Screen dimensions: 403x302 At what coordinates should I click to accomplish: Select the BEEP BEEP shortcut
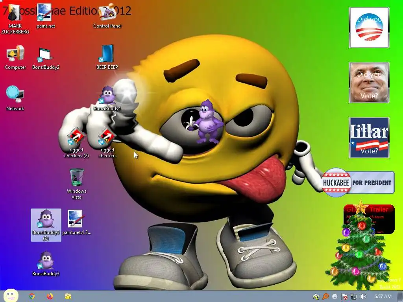pyautogui.click(x=107, y=57)
